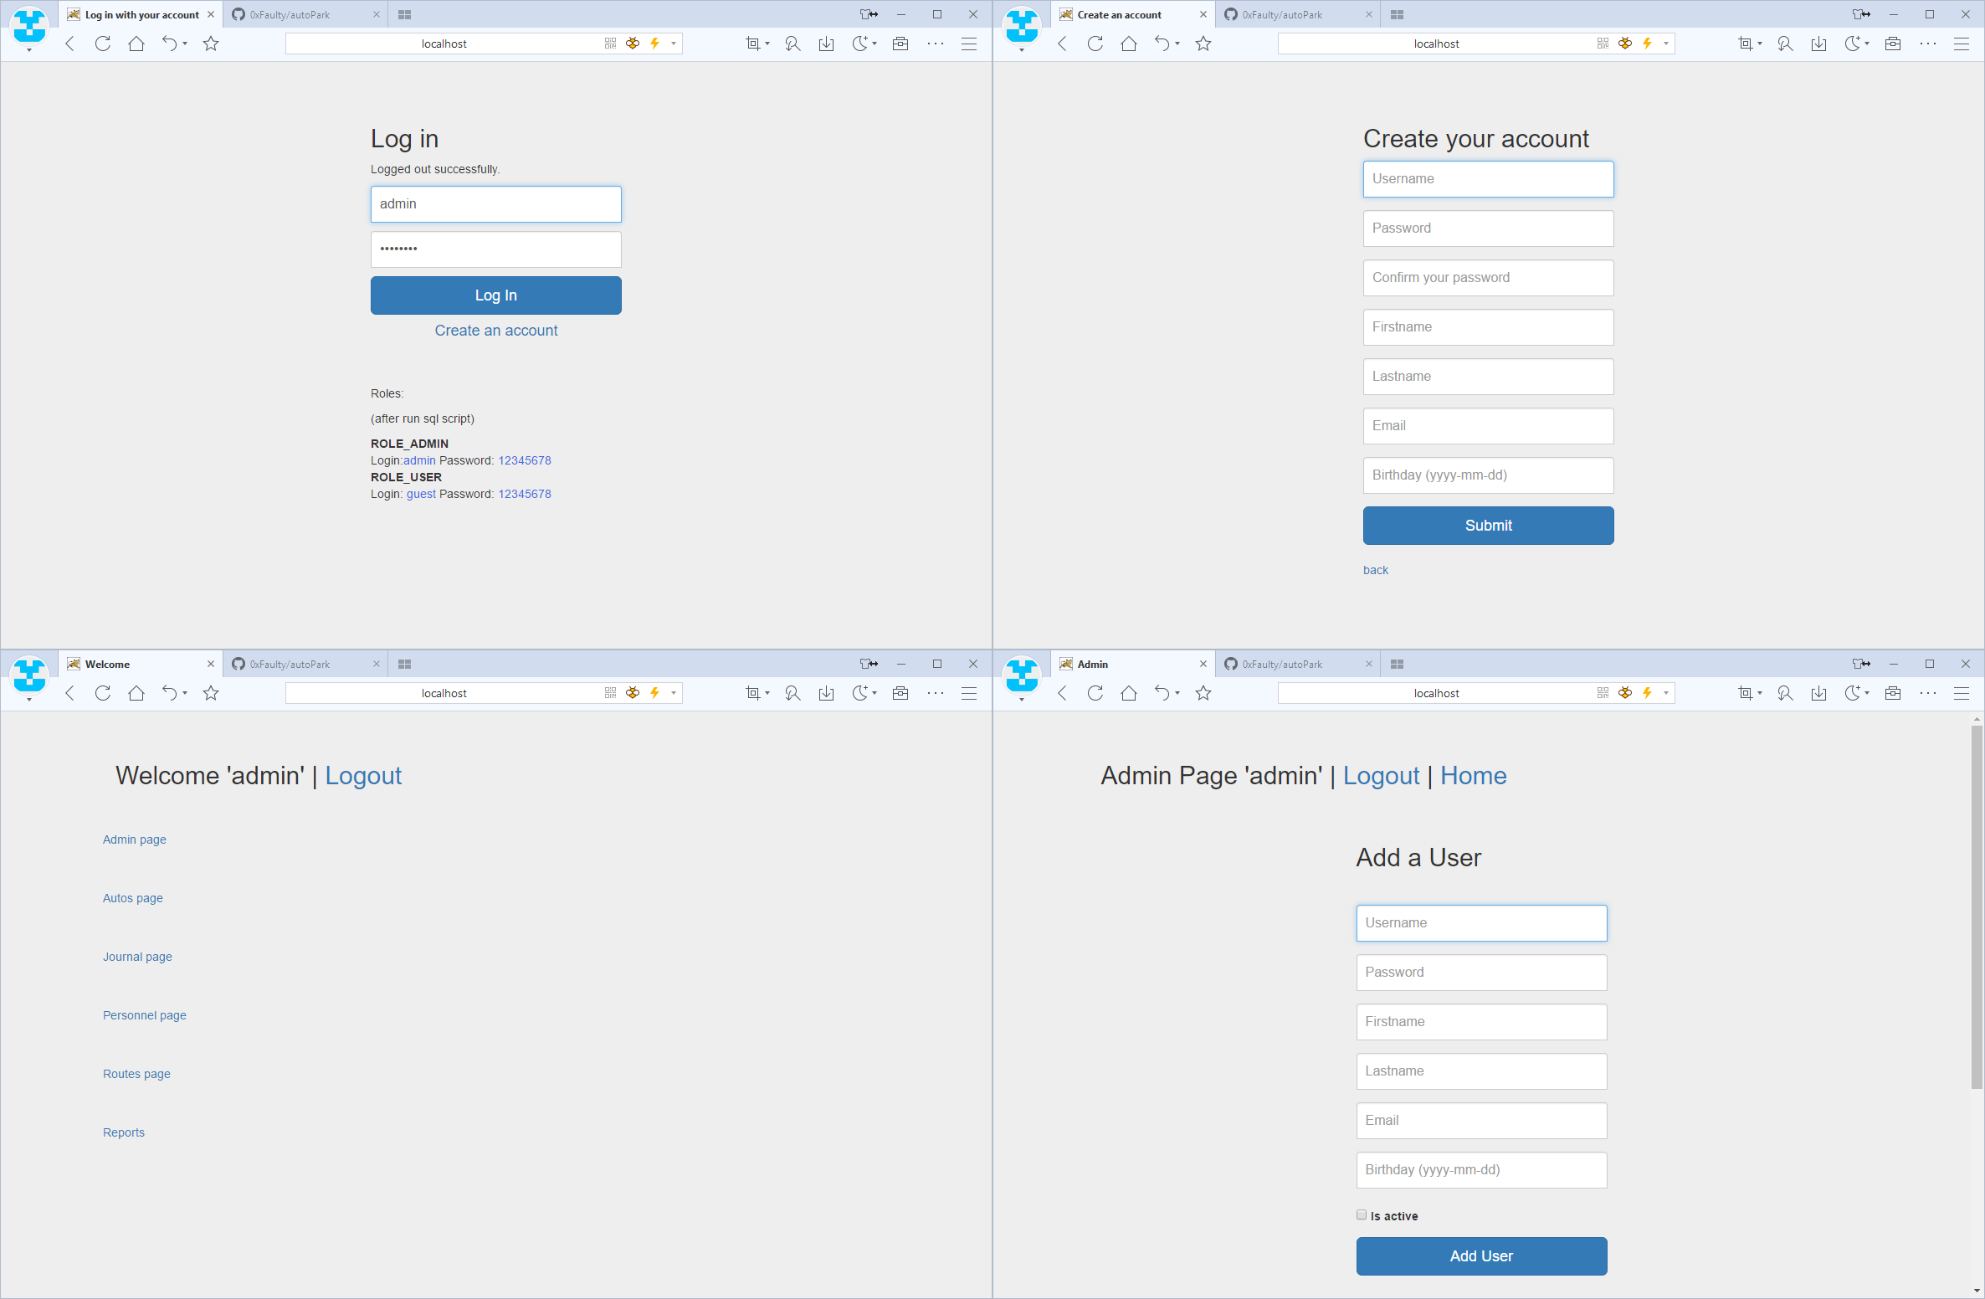Click bookmark star icon in Welcome window
The width and height of the screenshot is (1985, 1299).
(211, 693)
